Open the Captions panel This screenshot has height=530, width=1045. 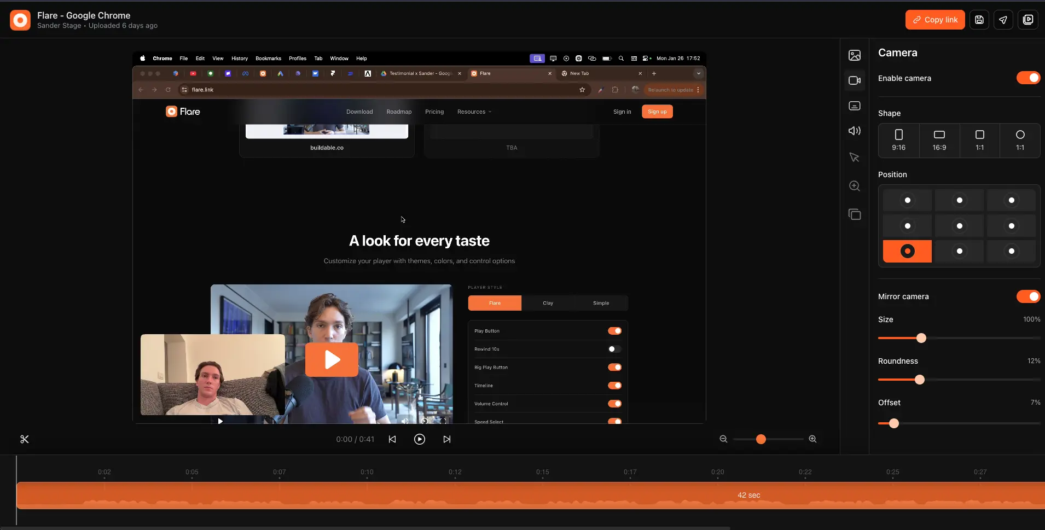click(x=855, y=106)
